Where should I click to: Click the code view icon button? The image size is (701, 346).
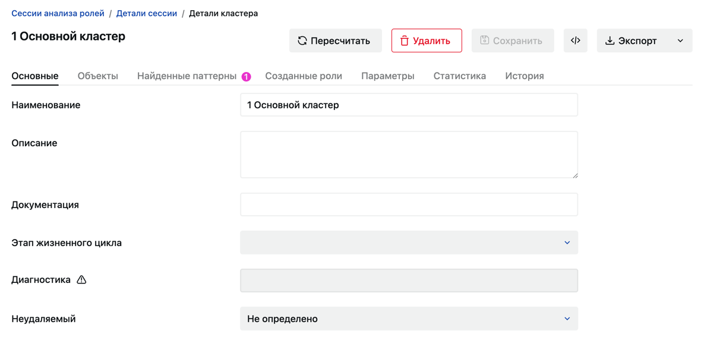[576, 41]
